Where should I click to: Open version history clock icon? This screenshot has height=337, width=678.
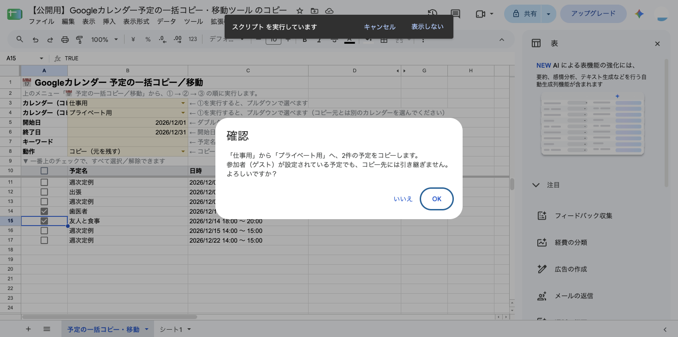coord(432,14)
